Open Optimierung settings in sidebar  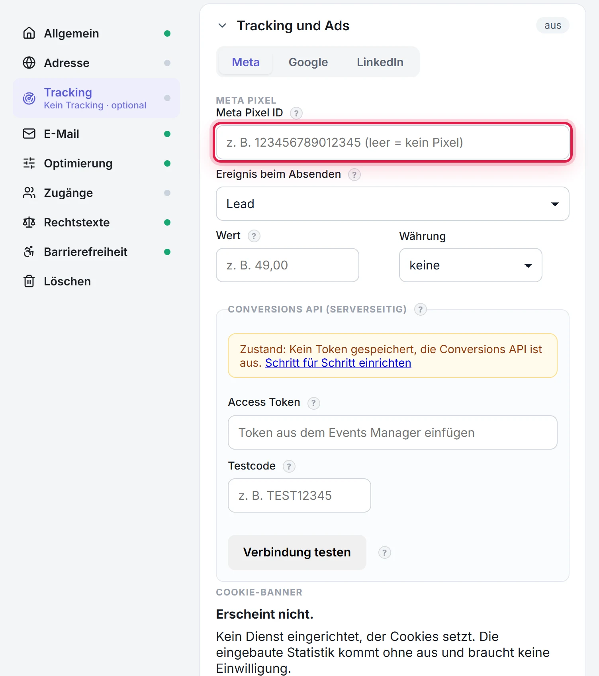pos(96,163)
